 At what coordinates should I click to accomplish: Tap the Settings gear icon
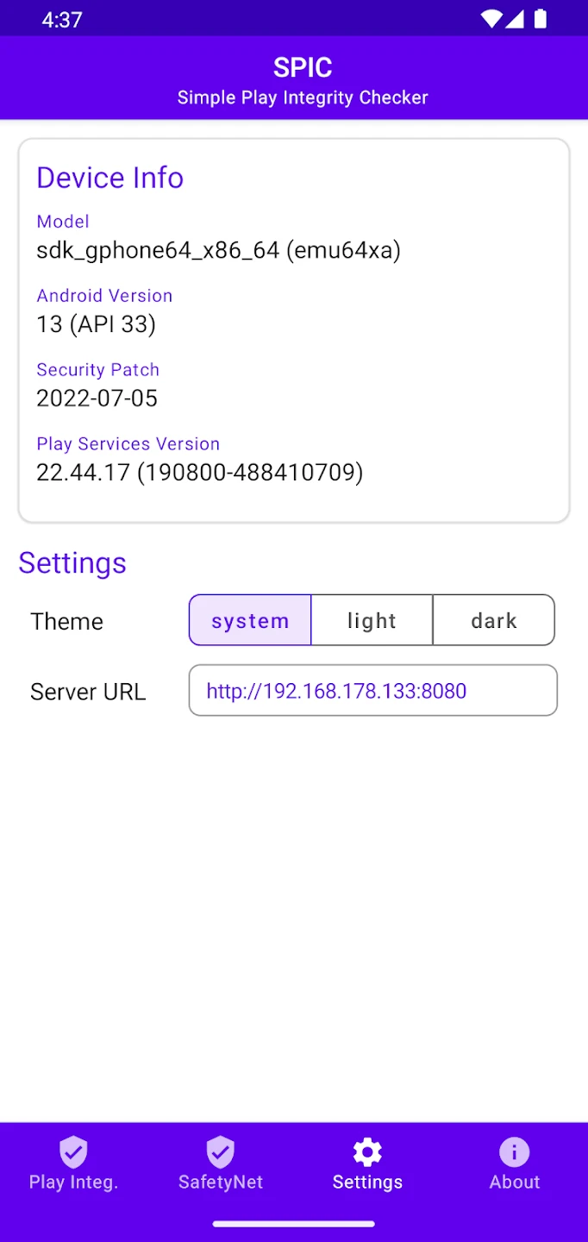tap(367, 1151)
